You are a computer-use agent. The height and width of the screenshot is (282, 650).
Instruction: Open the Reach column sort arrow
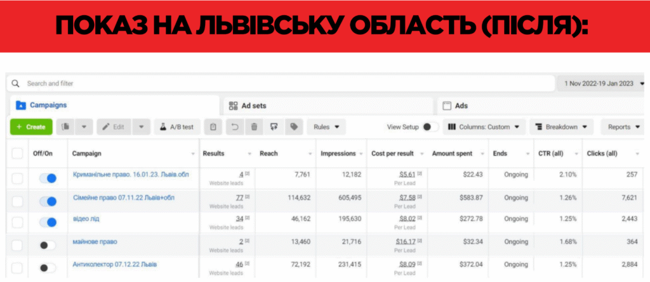point(310,154)
